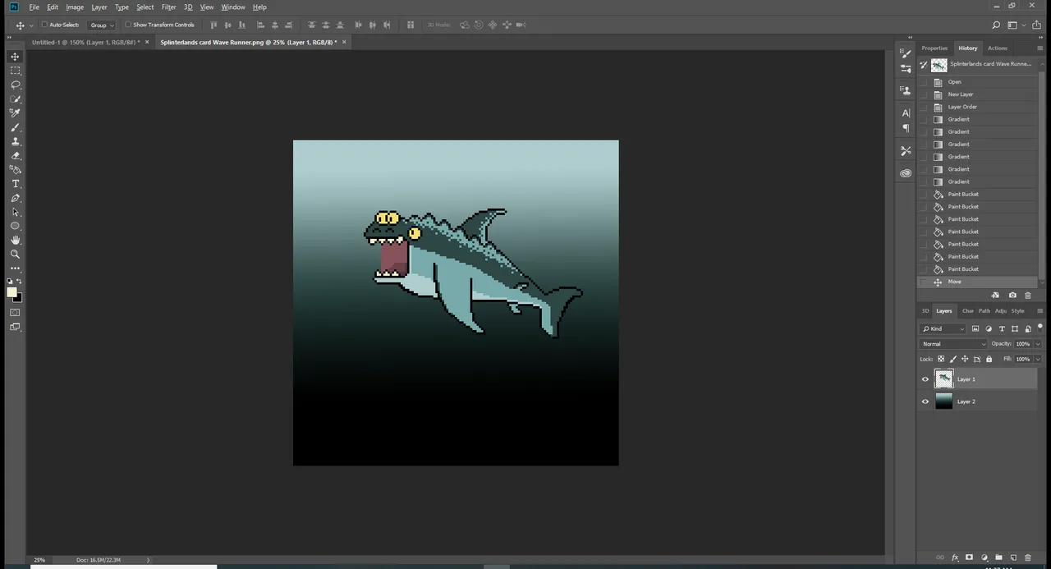This screenshot has height=569, width=1051.
Task: Select the Lasso tool
Action: coord(15,85)
